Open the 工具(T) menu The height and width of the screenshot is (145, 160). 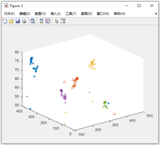point(71,14)
